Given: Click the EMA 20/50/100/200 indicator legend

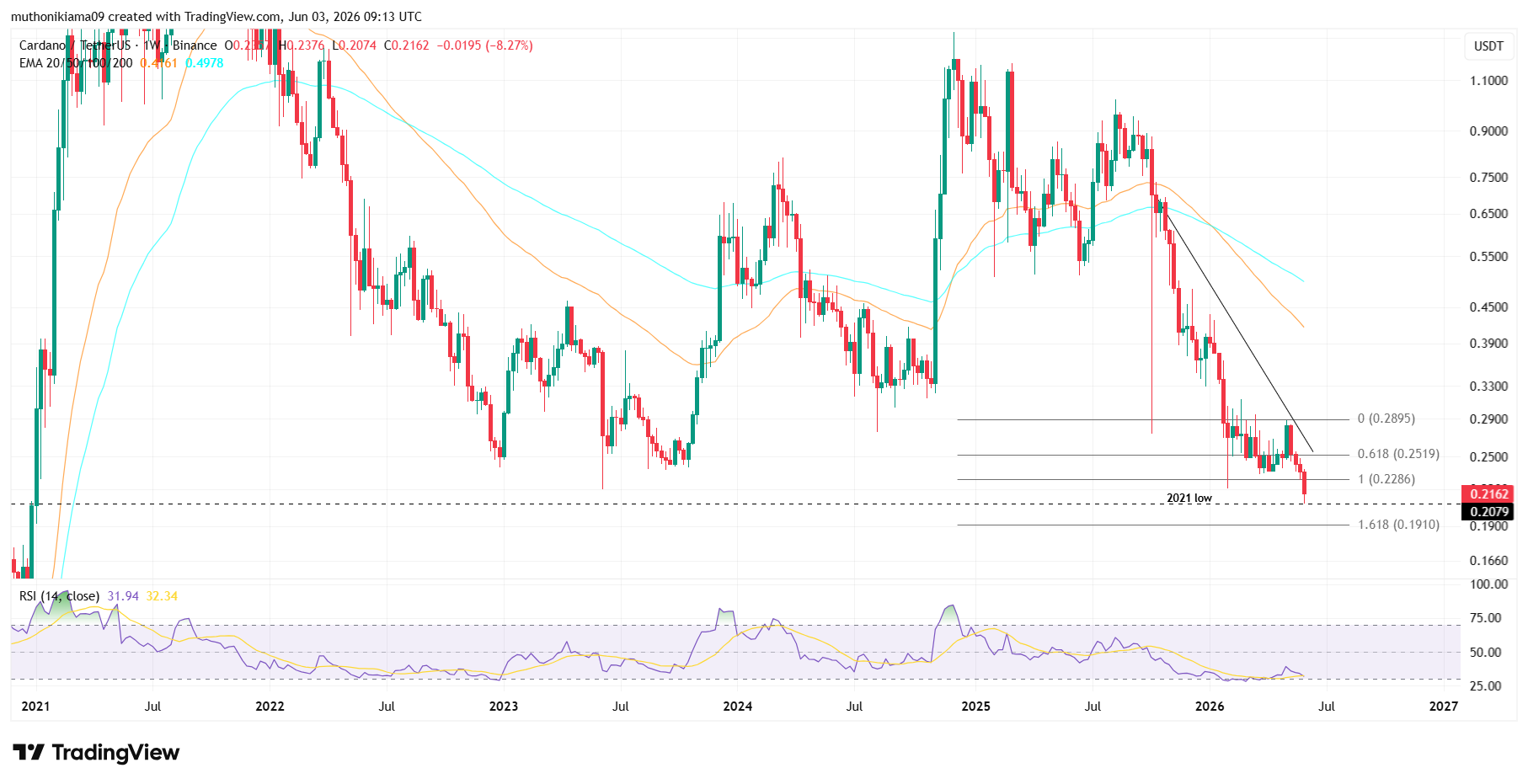Looking at the screenshot, I should click(x=76, y=63).
